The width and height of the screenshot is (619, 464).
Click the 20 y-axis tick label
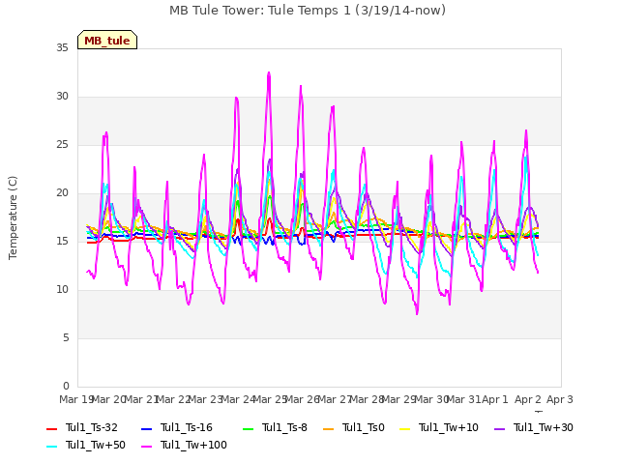coord(62,193)
